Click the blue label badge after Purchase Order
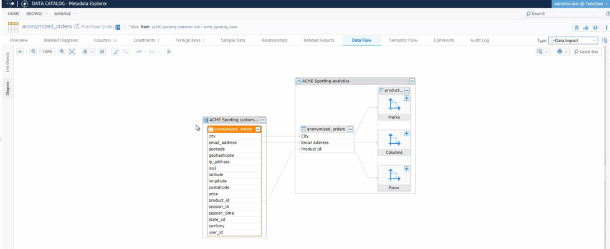The height and width of the screenshot is (249, 610). tap(118, 27)
